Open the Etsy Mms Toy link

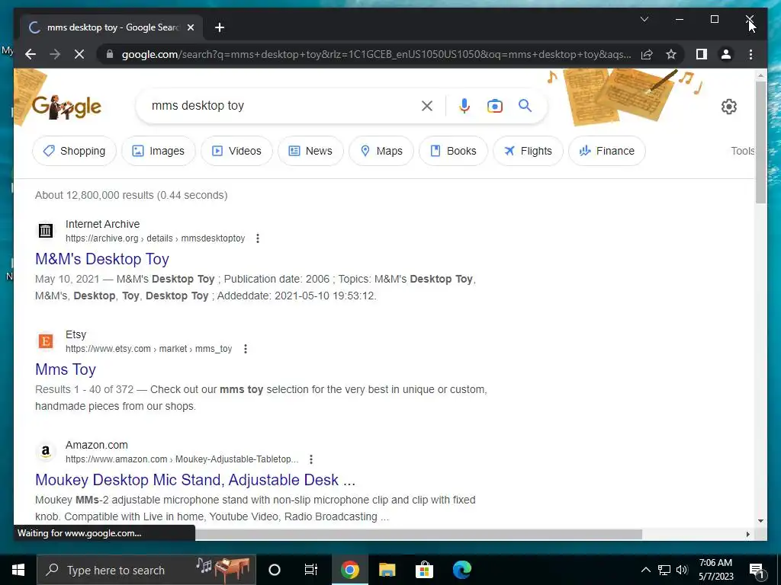click(66, 369)
